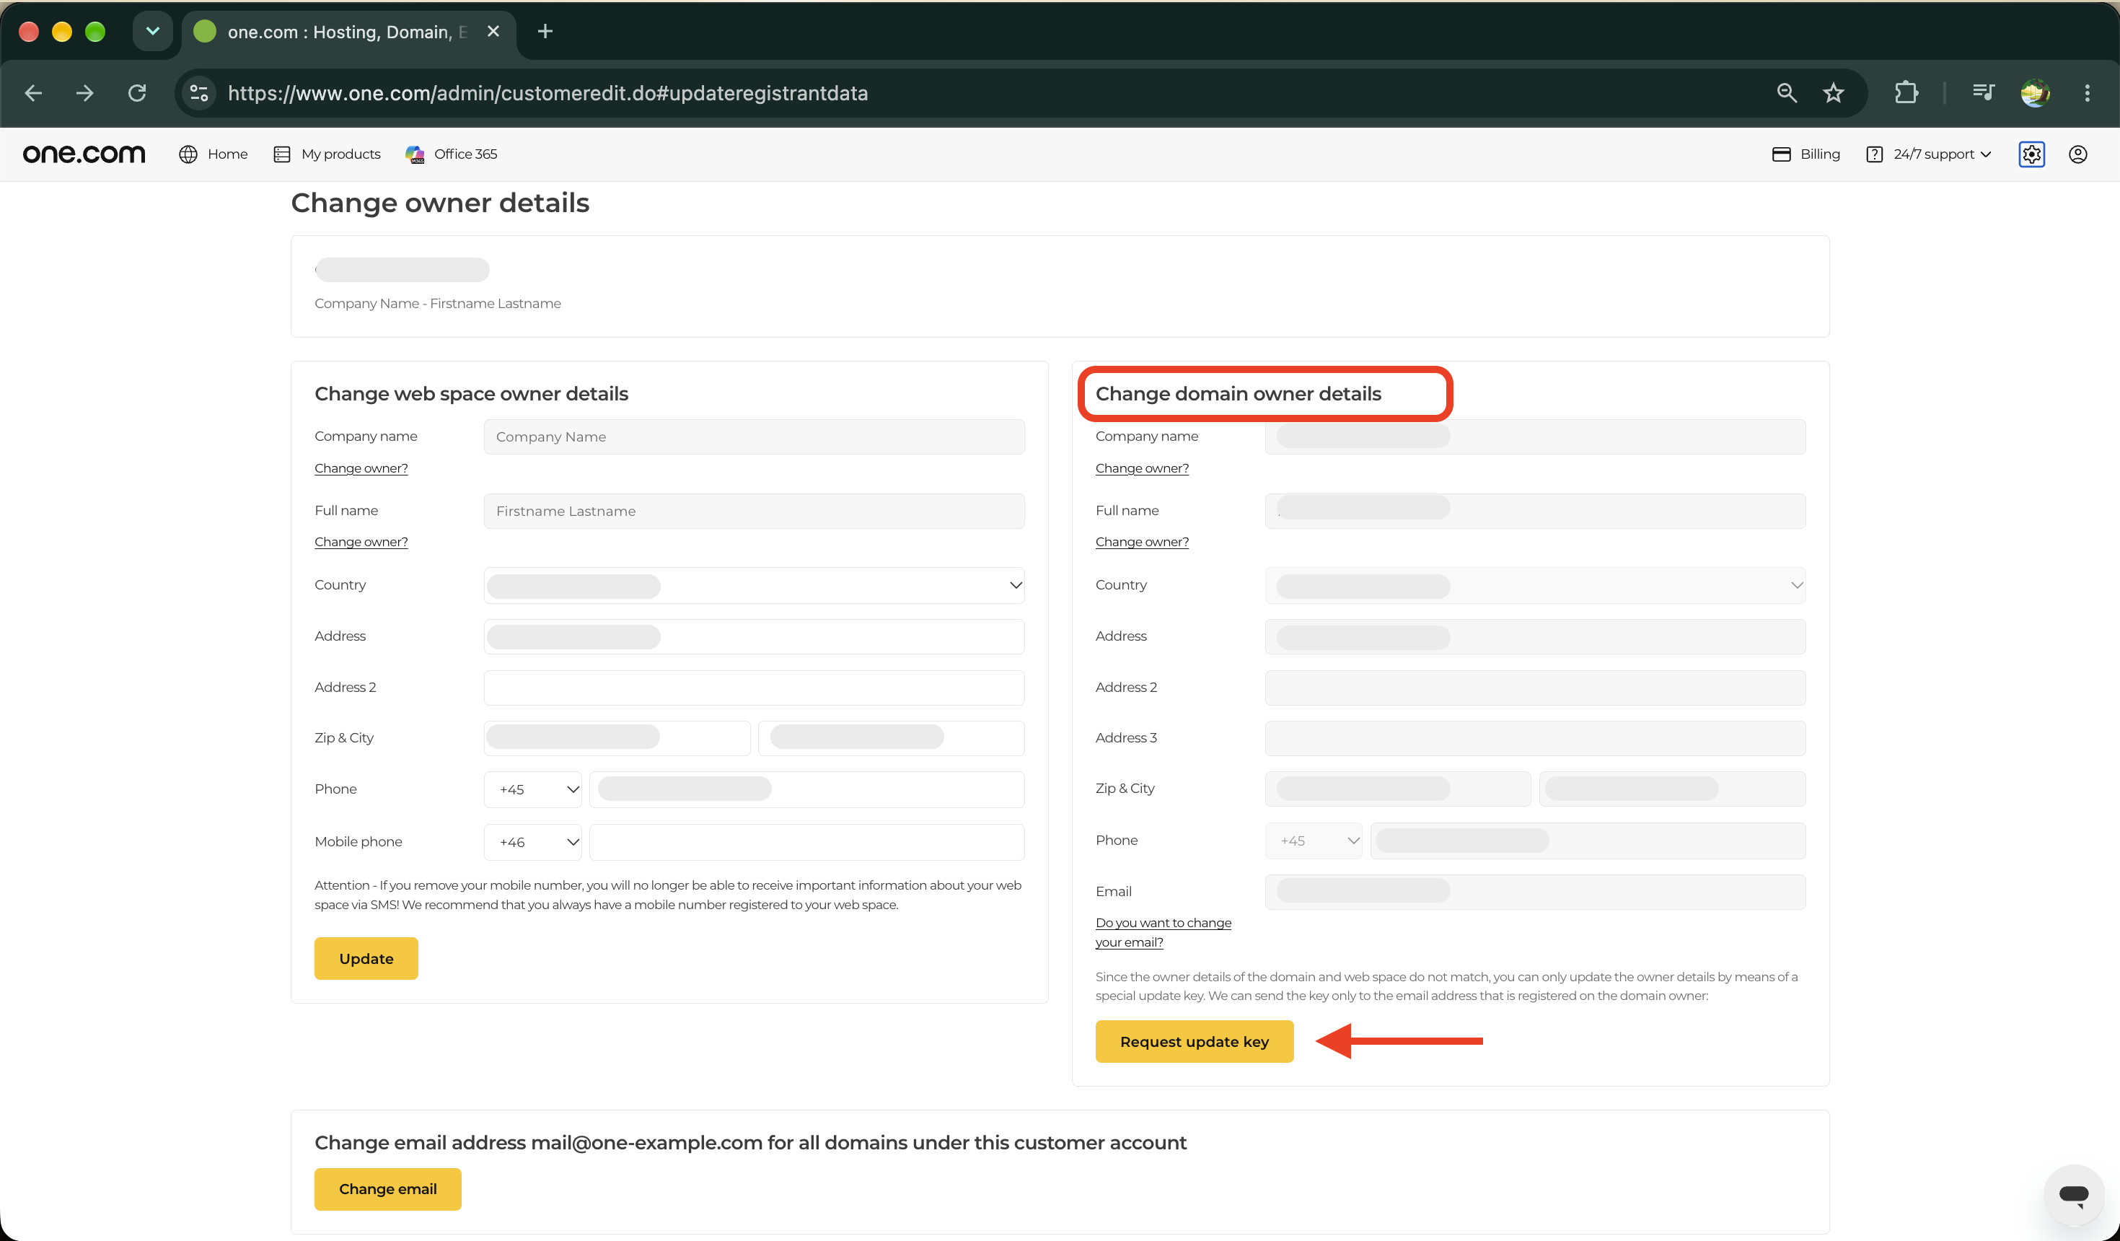Open the browser extensions puzzle icon

1906,92
